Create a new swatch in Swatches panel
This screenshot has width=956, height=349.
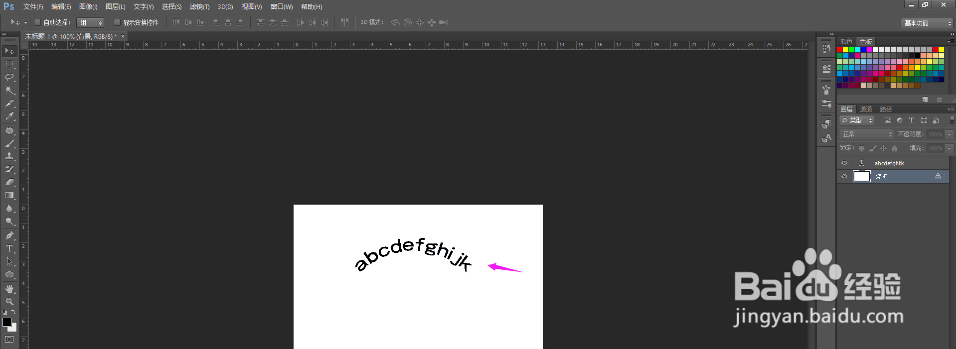(925, 100)
